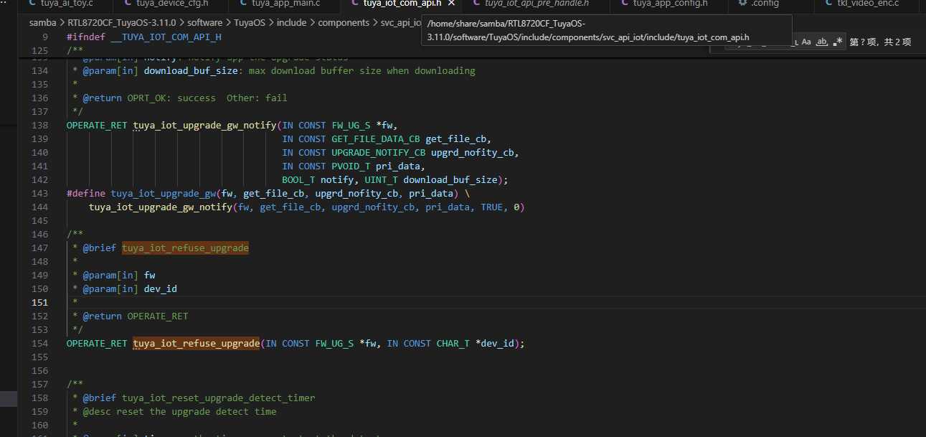Expand the samba breadcrumb segment

click(42, 22)
